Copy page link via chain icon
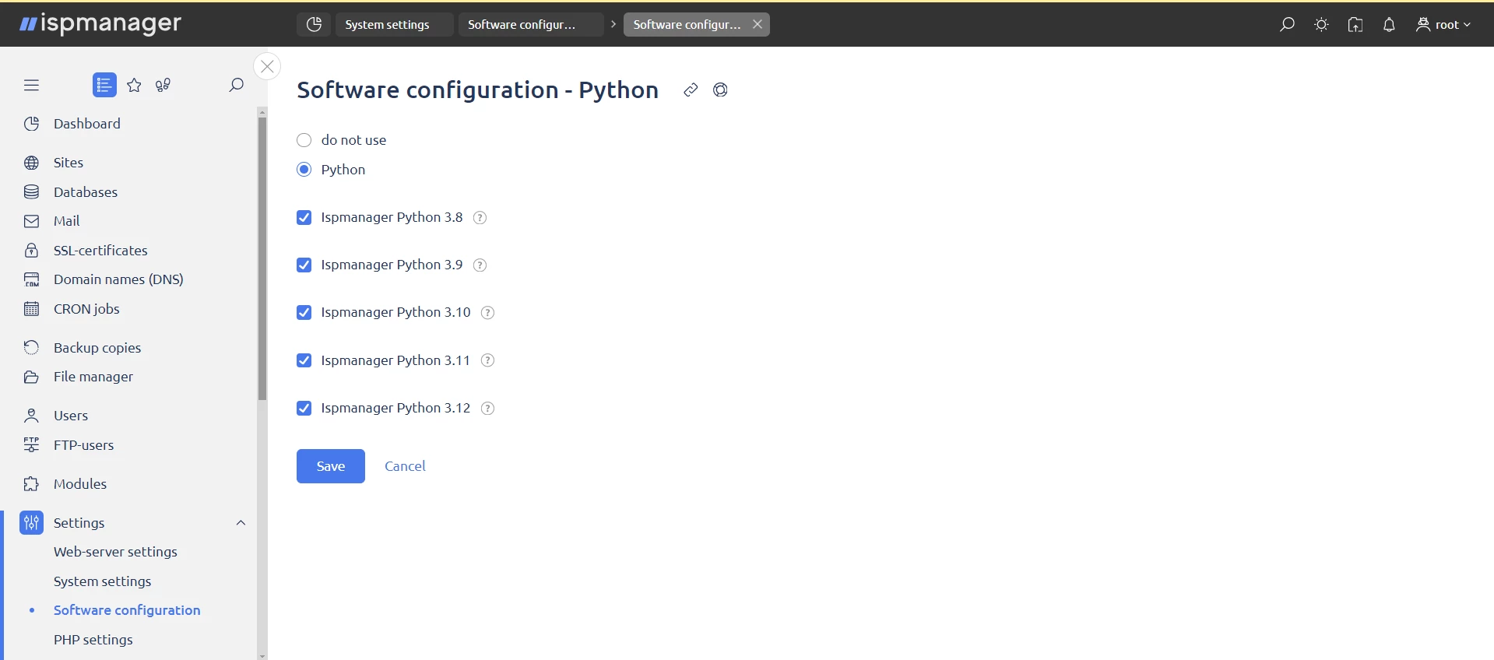1494x660 pixels. click(x=691, y=90)
